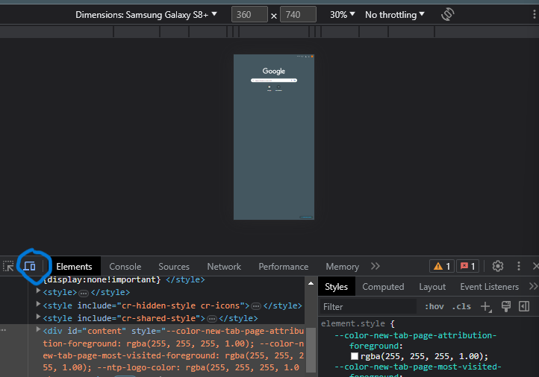The height and width of the screenshot is (377, 539).
Task: Click ellipsis in cr-shared-style style node
Action: click(x=212, y=319)
